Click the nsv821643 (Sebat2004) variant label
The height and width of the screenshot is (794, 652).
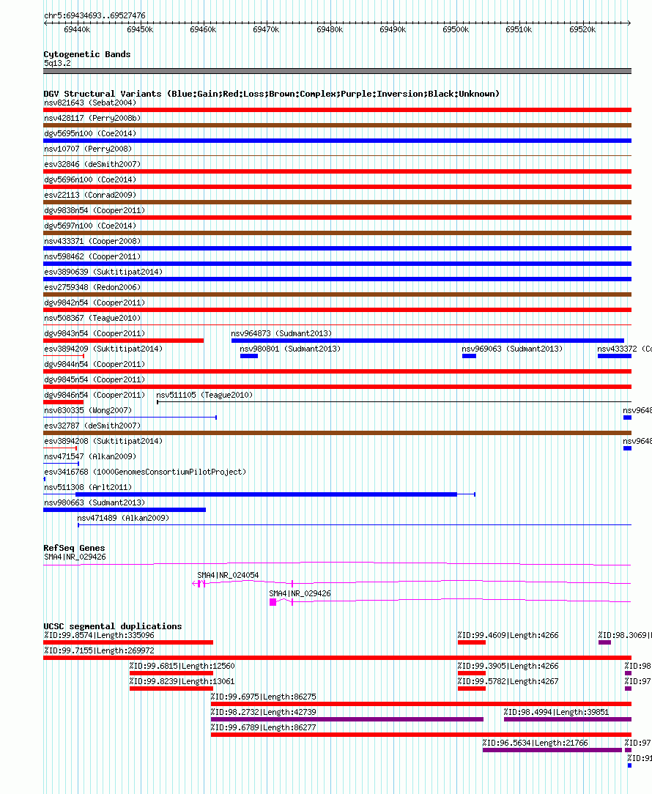click(x=90, y=103)
